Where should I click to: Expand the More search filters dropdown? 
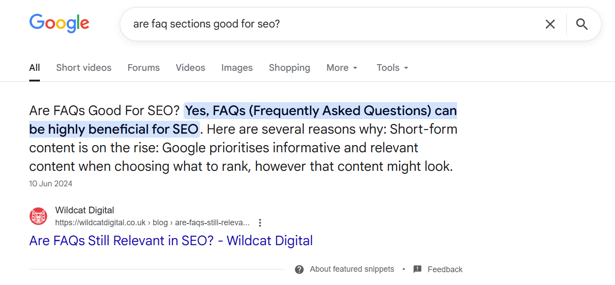[x=342, y=68]
